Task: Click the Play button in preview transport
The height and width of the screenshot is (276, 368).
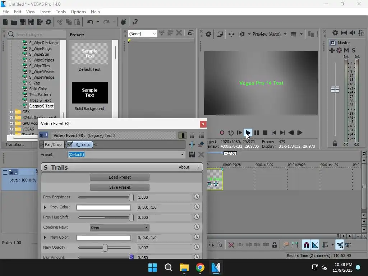Action: pos(248,133)
